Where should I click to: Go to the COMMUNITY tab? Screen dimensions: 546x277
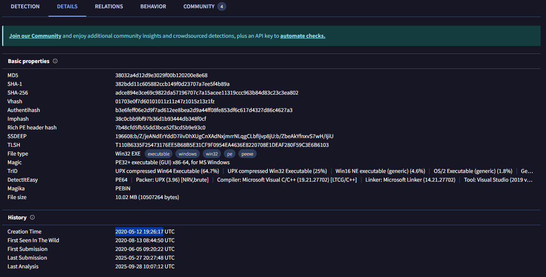click(x=199, y=7)
